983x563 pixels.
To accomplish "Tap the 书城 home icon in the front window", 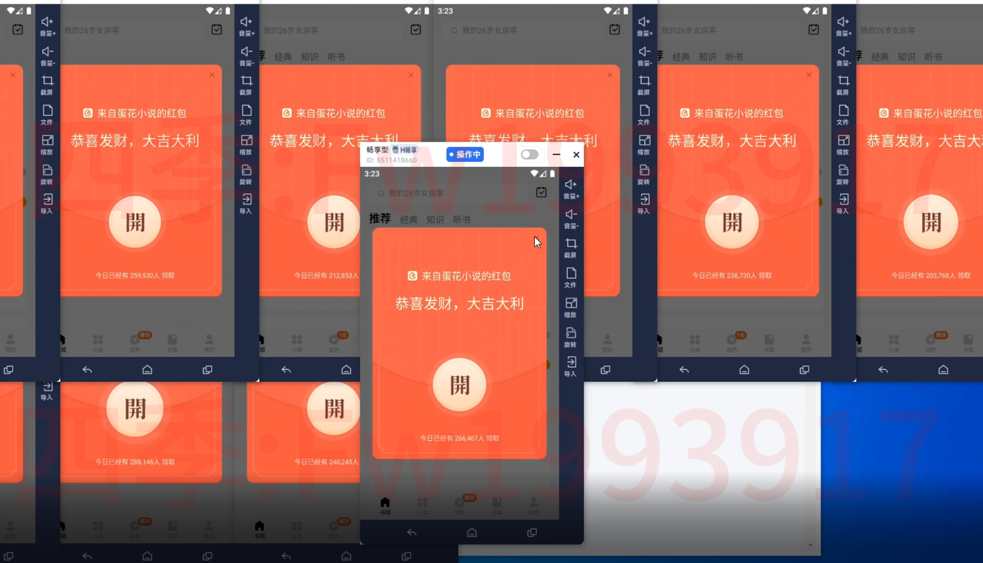I will (385, 506).
